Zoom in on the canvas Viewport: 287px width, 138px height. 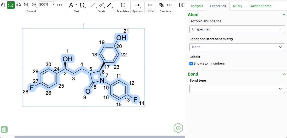pyautogui.click(x=26, y=5)
